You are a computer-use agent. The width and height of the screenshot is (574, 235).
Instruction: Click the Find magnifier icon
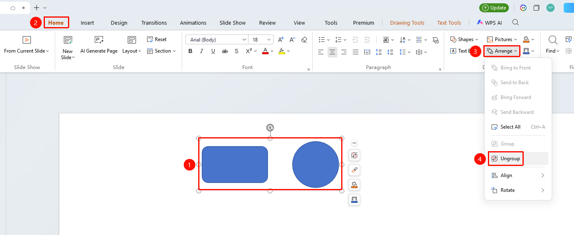tap(553, 40)
